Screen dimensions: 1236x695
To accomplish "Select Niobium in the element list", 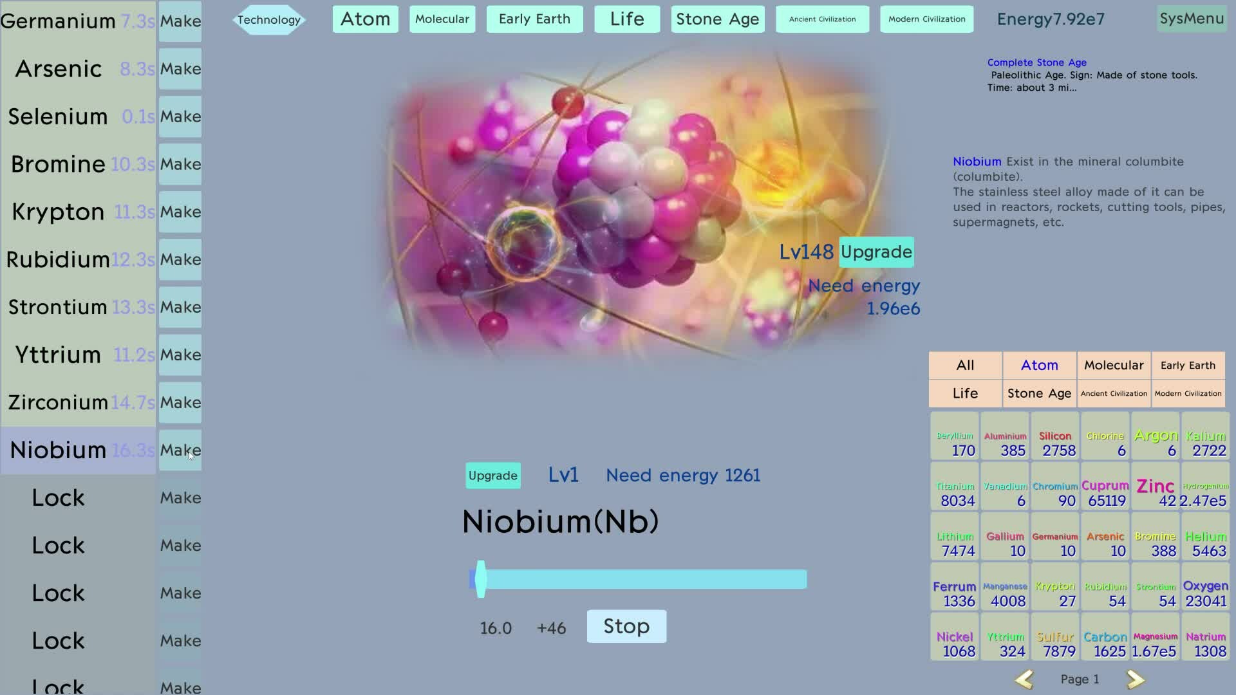I will tap(58, 450).
